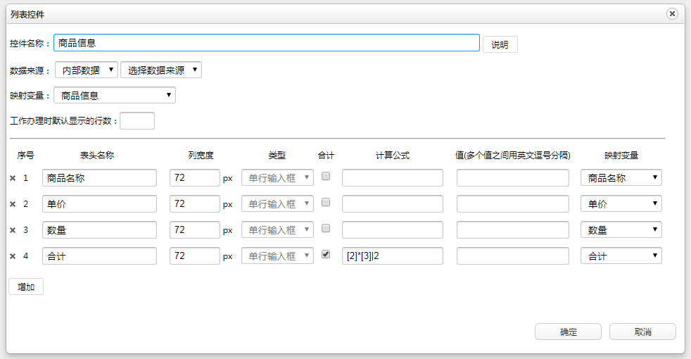691x359 pixels.
Task: Click the X icon beside row 3
Action: (x=13, y=230)
